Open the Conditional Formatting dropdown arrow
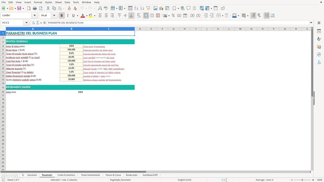This screenshot has width=324, height=182. coord(248,16)
